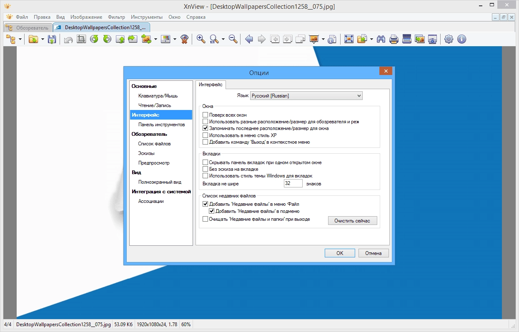Viewport: 519px width, 332px height.
Task: Click the Convert image icon
Action: [146, 39]
